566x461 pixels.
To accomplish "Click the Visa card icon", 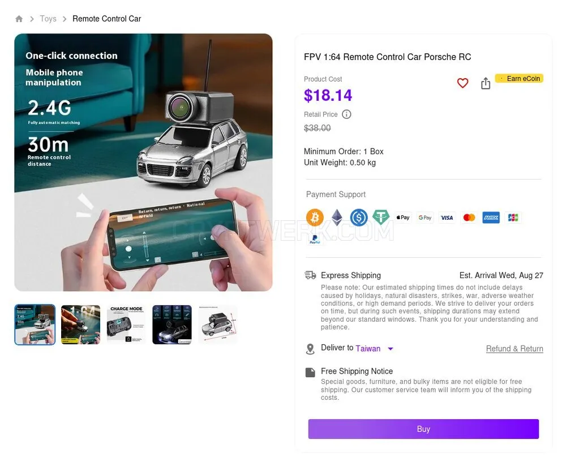I will pyautogui.click(x=447, y=217).
